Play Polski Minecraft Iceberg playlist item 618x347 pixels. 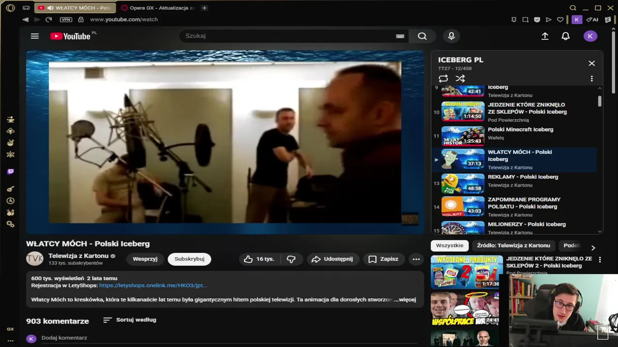(515, 136)
